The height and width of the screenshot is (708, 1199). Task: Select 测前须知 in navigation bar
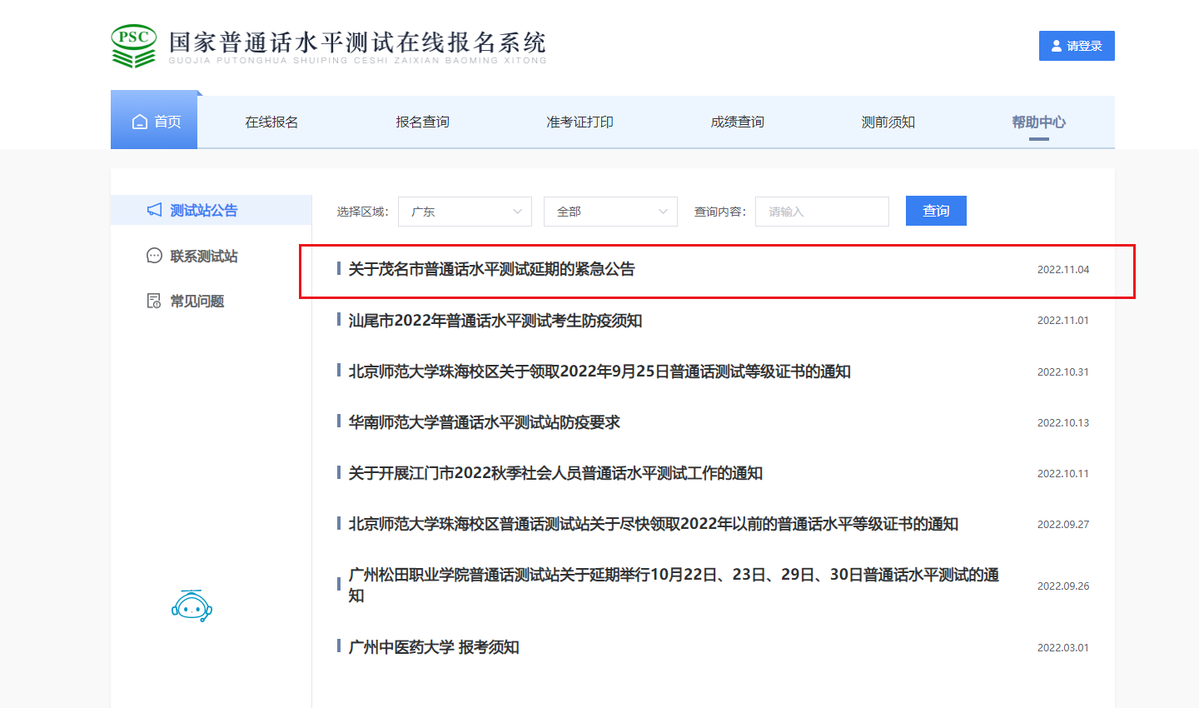[x=888, y=122]
